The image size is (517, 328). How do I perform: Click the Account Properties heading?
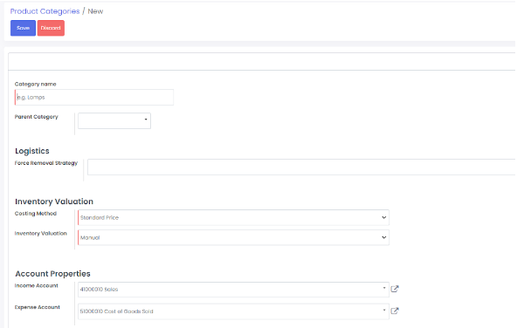click(x=52, y=274)
